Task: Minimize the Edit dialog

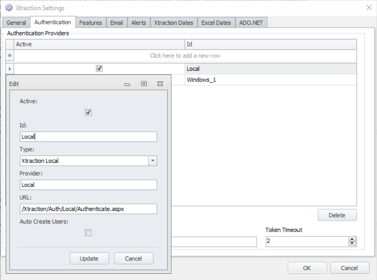Action: pyautogui.click(x=127, y=84)
